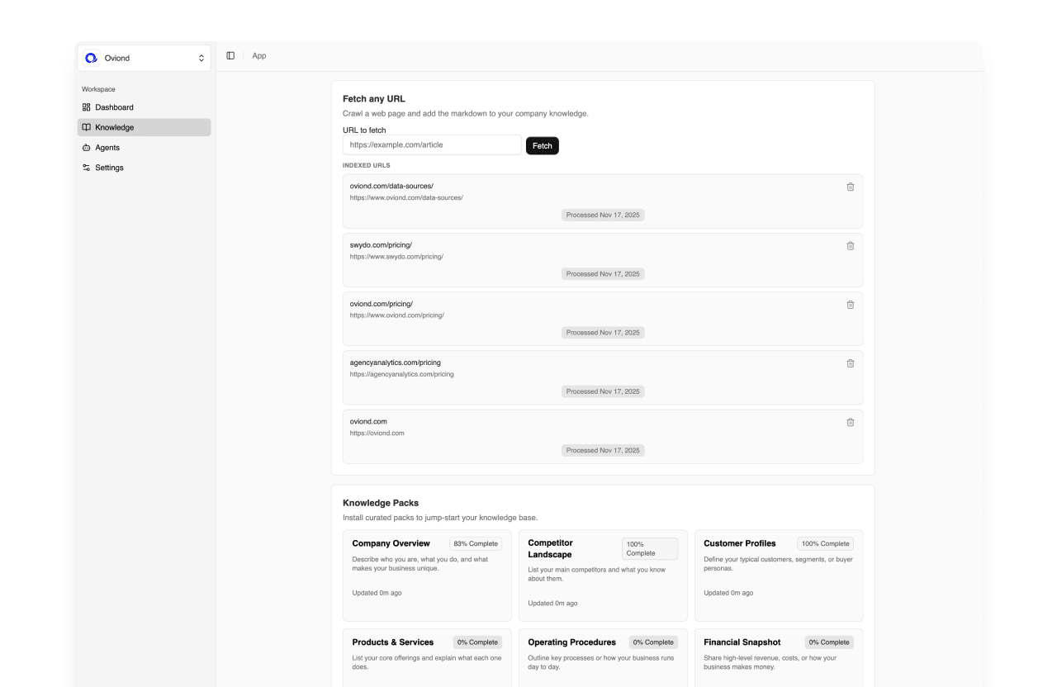Viewport: 1057px width, 687px height.
Task: Select the Products & Services 0% Complete badge
Action: click(x=477, y=642)
